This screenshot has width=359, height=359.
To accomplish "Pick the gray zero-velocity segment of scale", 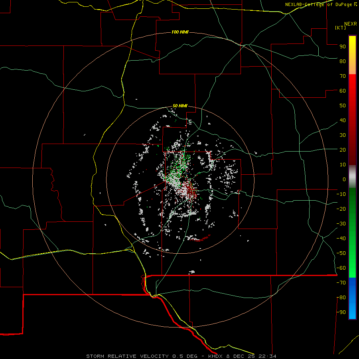I will [x=352, y=177].
